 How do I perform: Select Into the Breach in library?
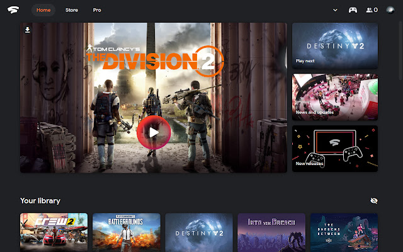271,232
